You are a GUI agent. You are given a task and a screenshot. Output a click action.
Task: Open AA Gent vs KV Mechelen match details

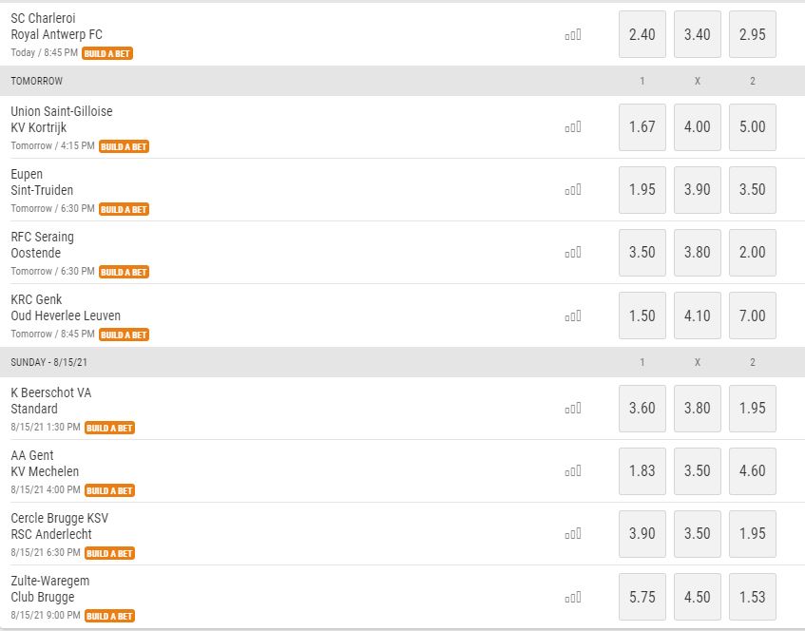(x=45, y=464)
